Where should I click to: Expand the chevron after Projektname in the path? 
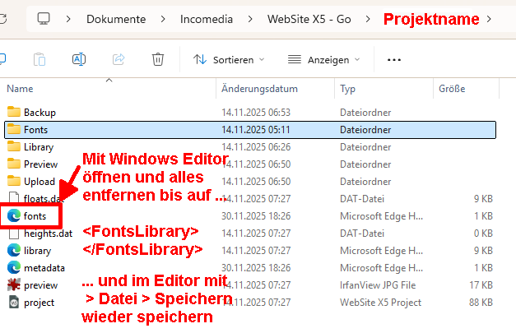(490, 18)
